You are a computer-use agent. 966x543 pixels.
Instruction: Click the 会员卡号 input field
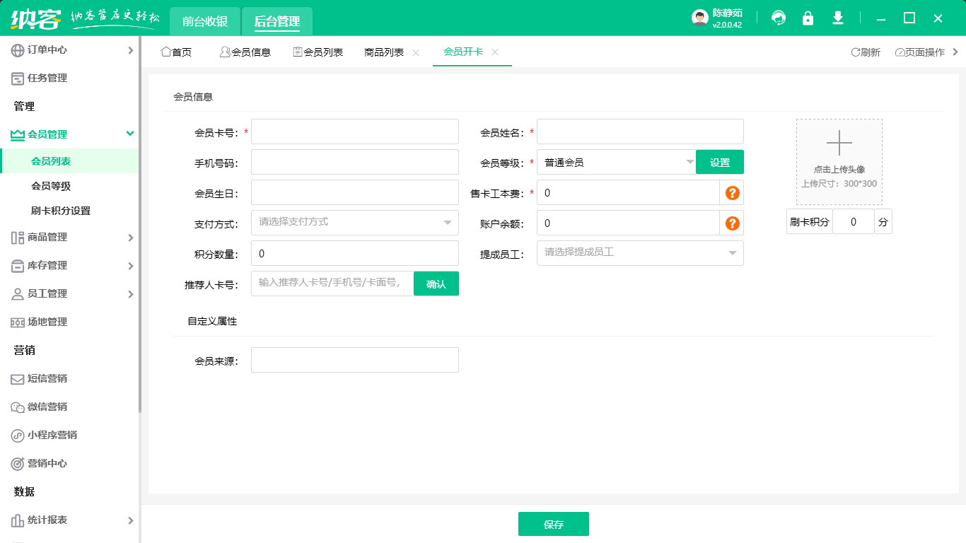click(x=355, y=132)
